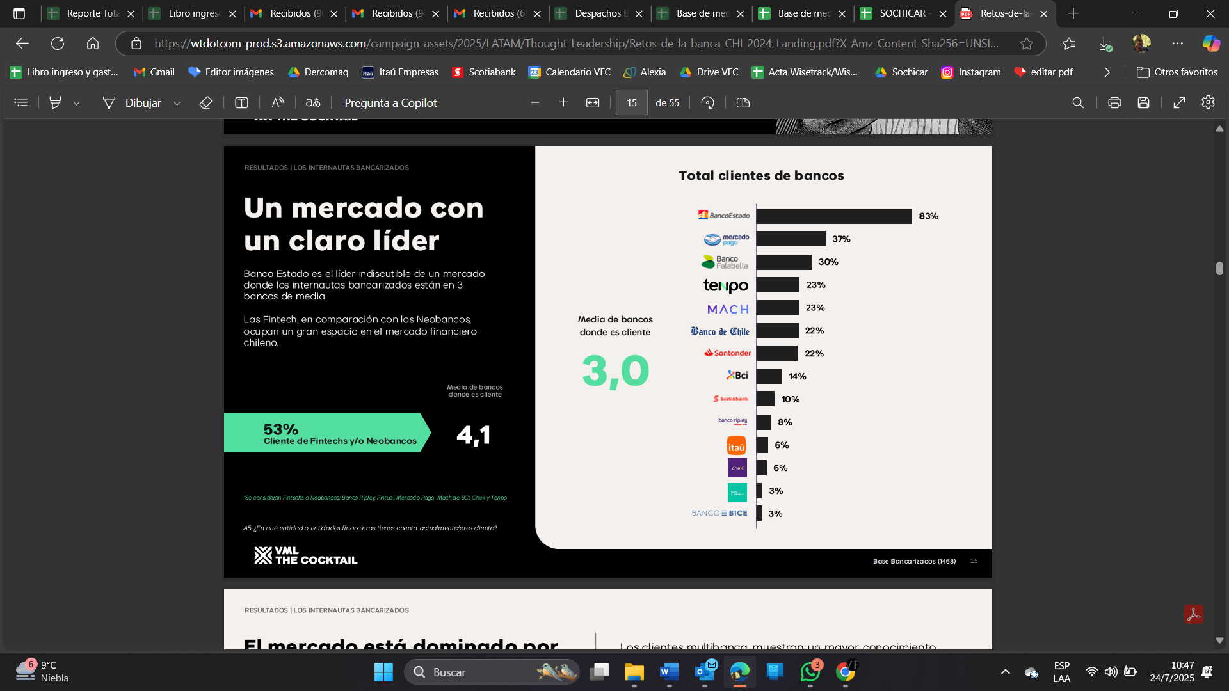
Task: Open Calendario VFC bookmark
Action: click(x=569, y=72)
